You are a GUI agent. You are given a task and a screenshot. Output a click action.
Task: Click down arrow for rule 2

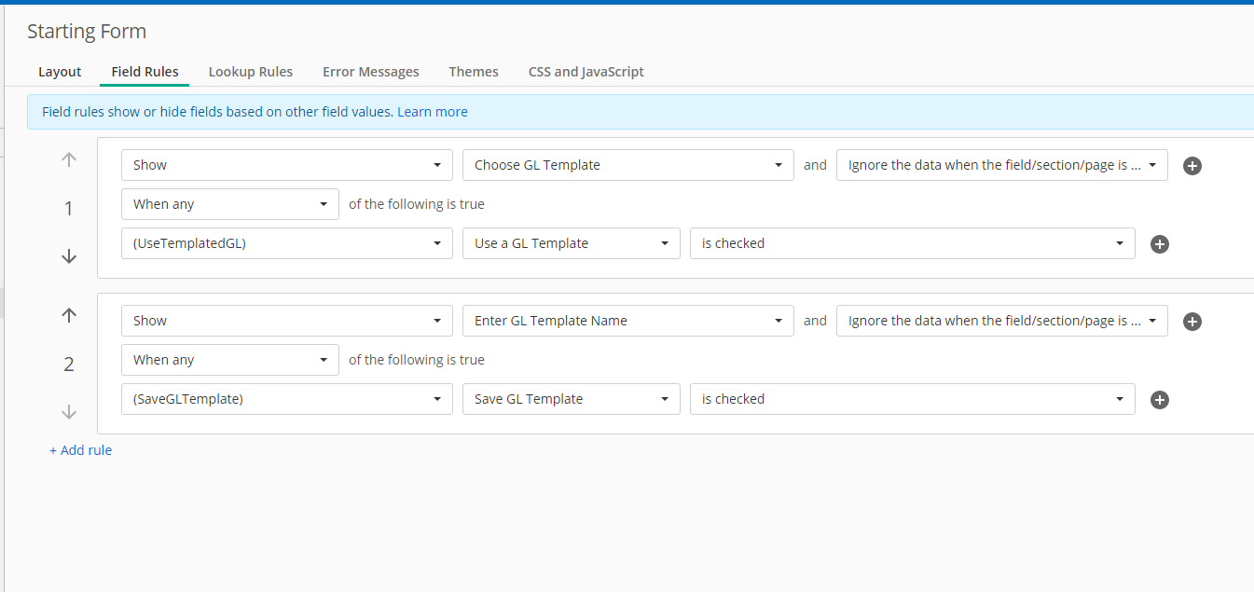pyautogui.click(x=69, y=412)
